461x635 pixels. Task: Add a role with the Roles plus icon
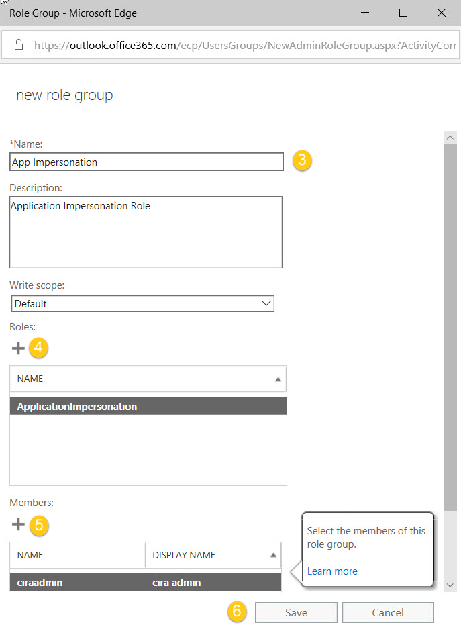(18, 348)
